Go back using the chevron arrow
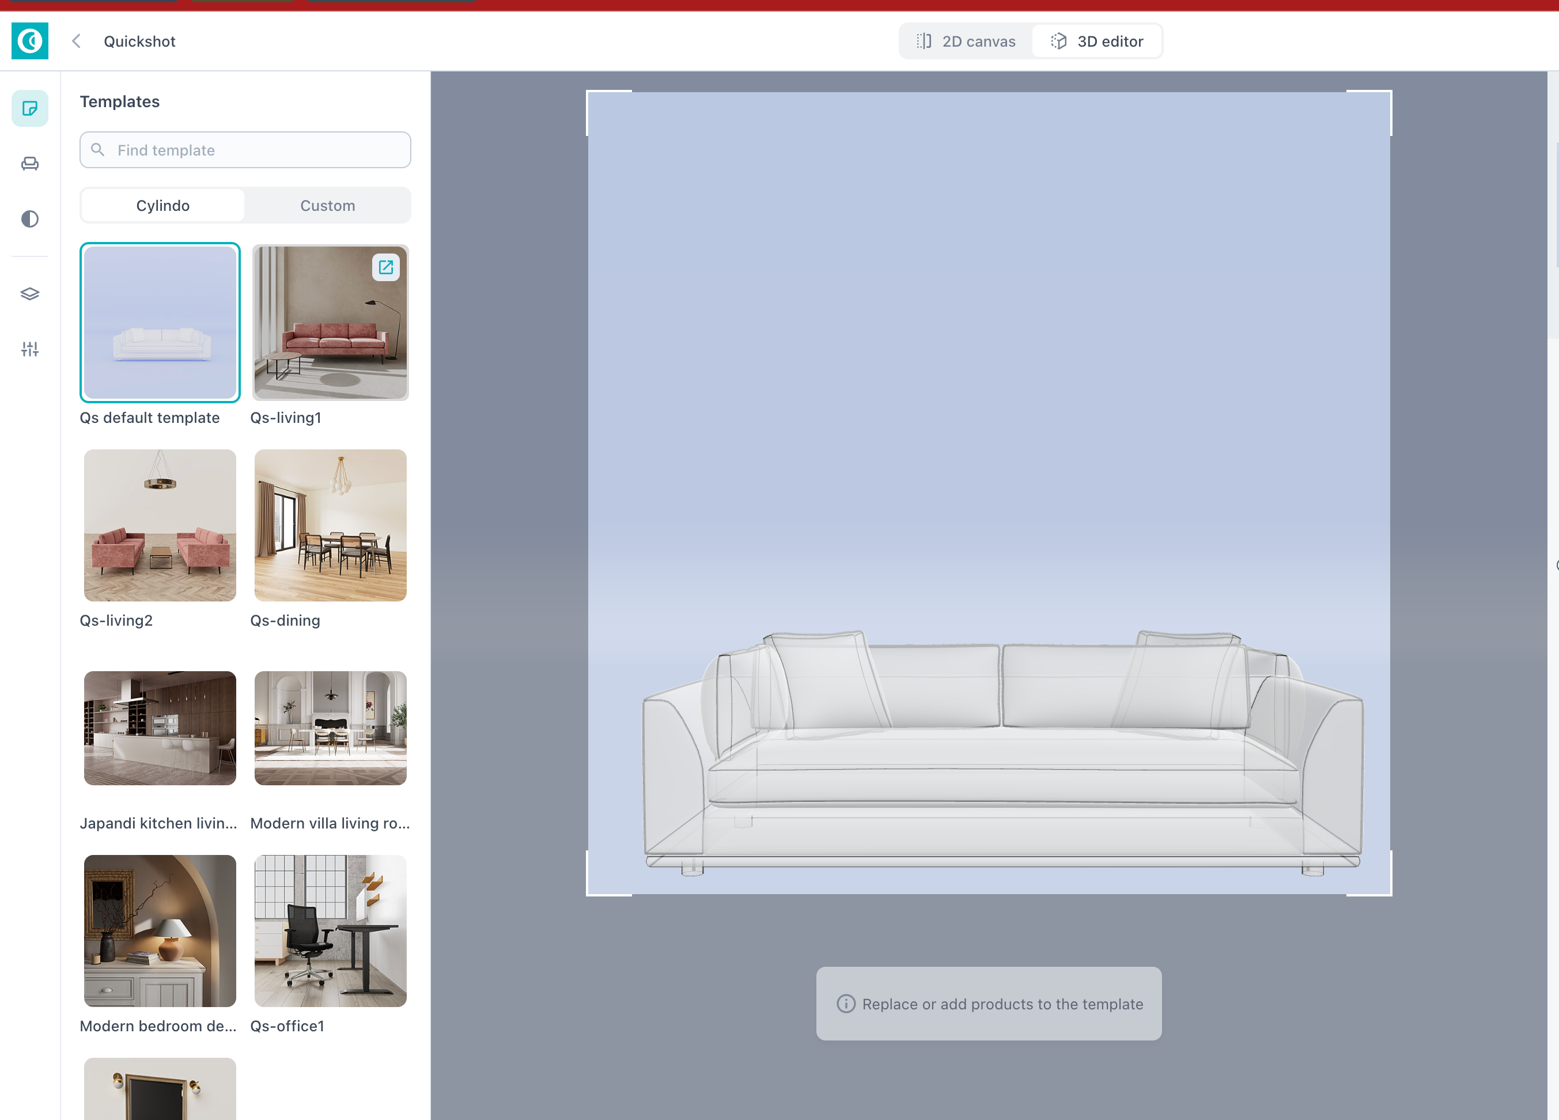The image size is (1559, 1120). tap(76, 41)
